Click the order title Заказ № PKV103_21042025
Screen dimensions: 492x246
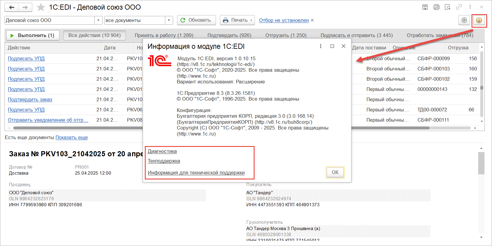click(x=76, y=154)
